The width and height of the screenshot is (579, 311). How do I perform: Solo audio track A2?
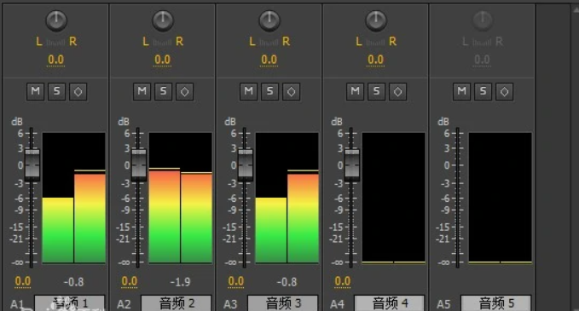tap(163, 91)
